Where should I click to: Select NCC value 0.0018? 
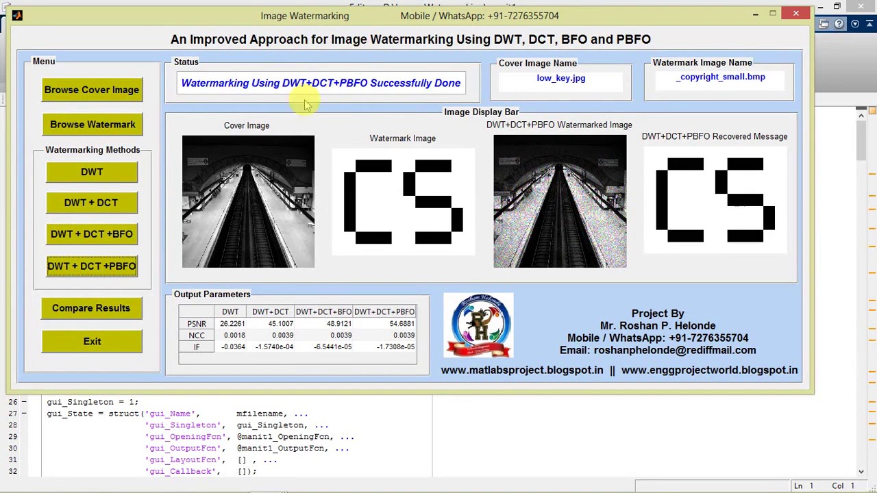point(234,336)
